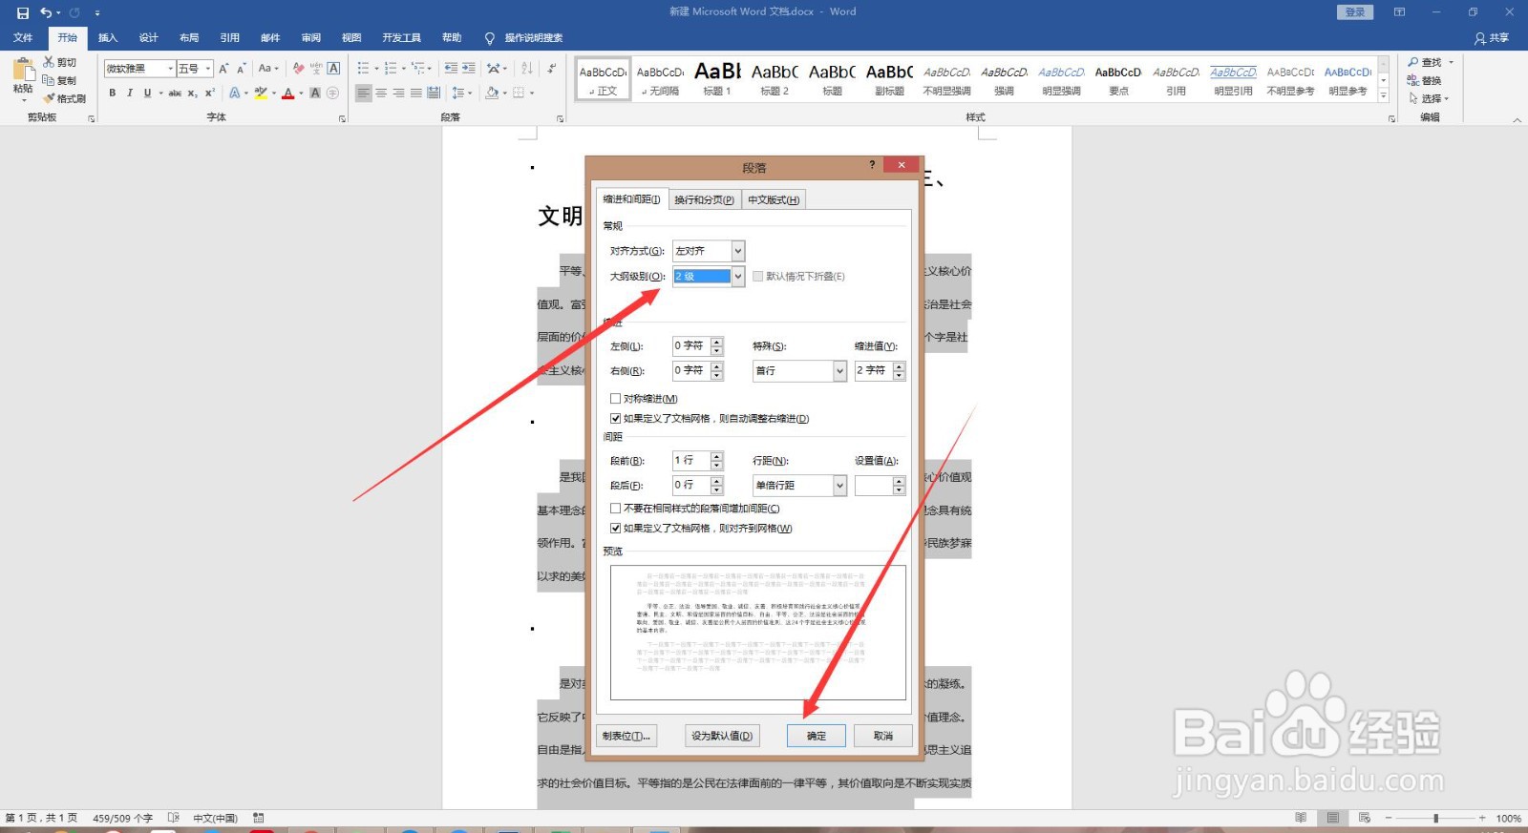The image size is (1528, 833).
Task: Click the 段前 spacing value field
Action: [690, 460]
